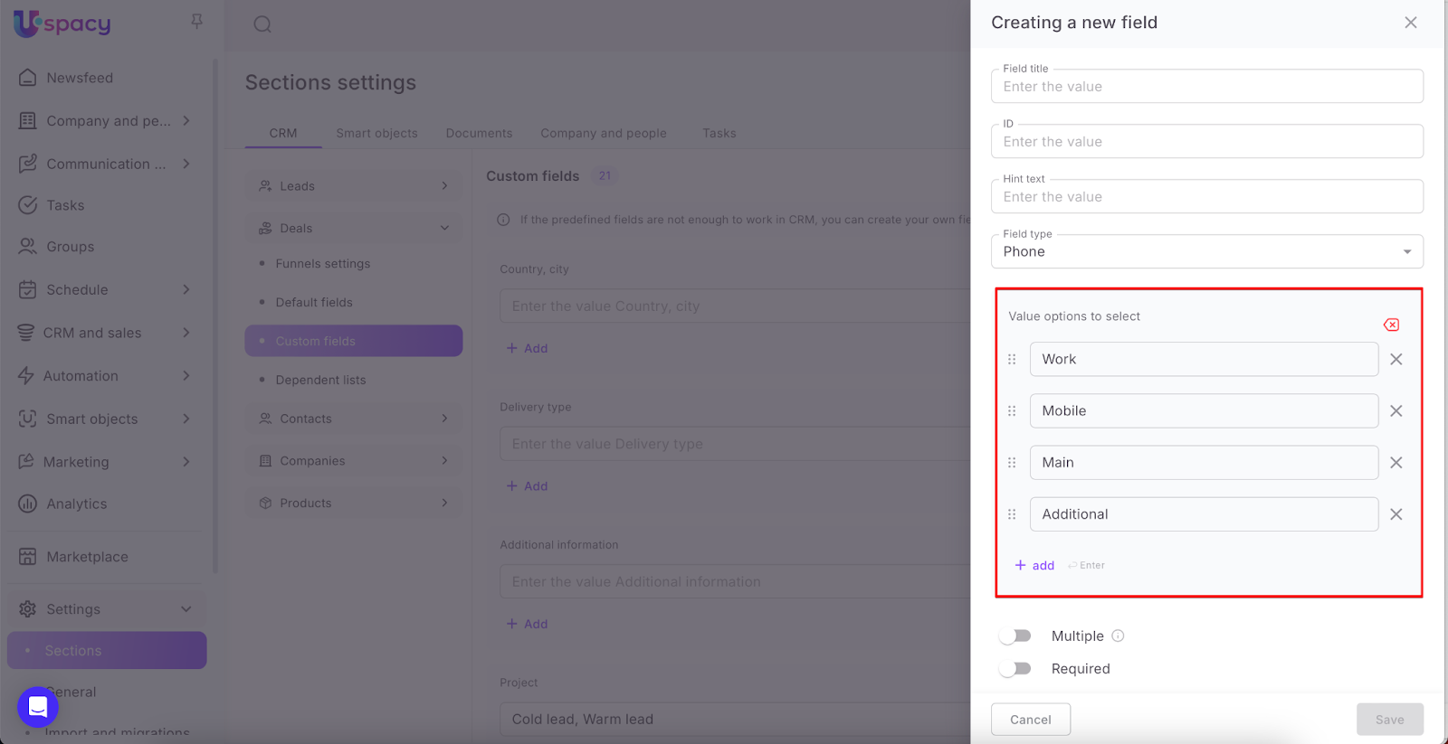Click the search magnifier icon in header
1448x744 pixels.
click(262, 24)
